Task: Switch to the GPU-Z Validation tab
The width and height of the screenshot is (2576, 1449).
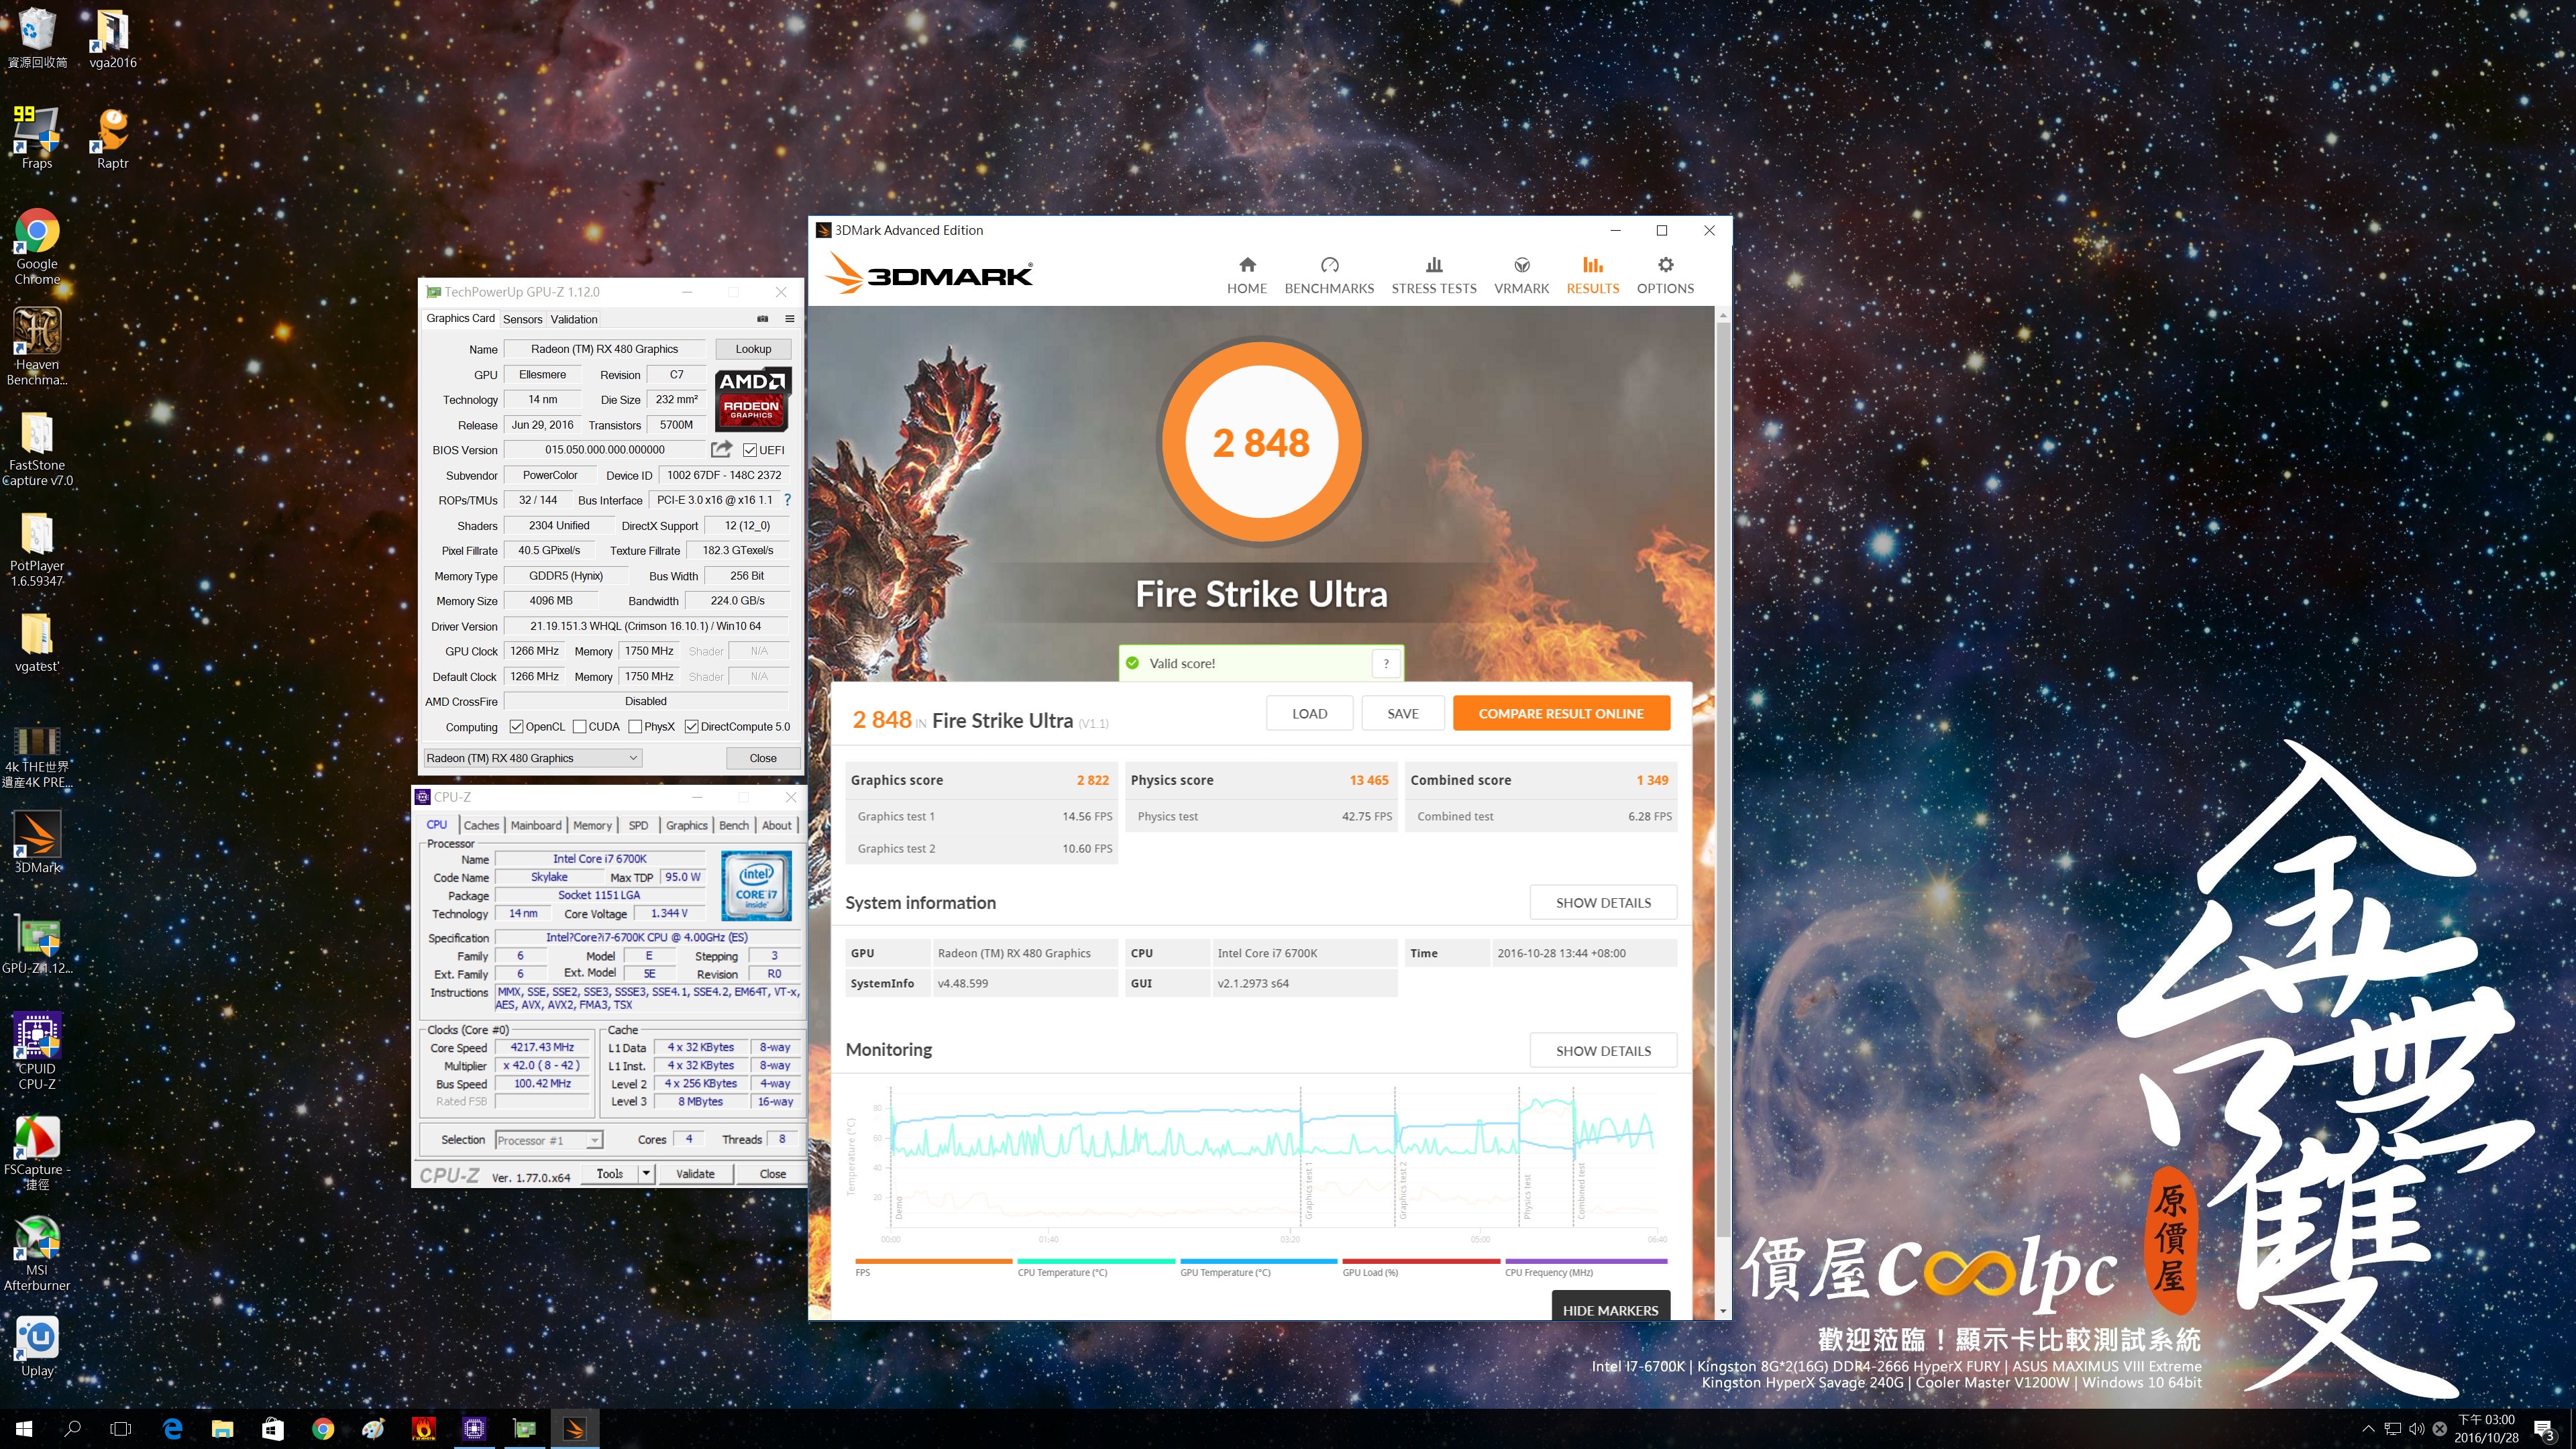Action: 574,319
